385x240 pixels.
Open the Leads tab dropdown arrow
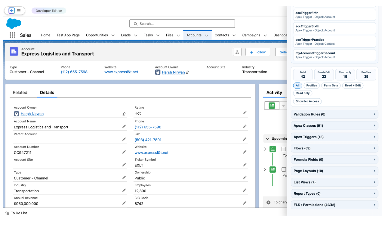pos(136,35)
